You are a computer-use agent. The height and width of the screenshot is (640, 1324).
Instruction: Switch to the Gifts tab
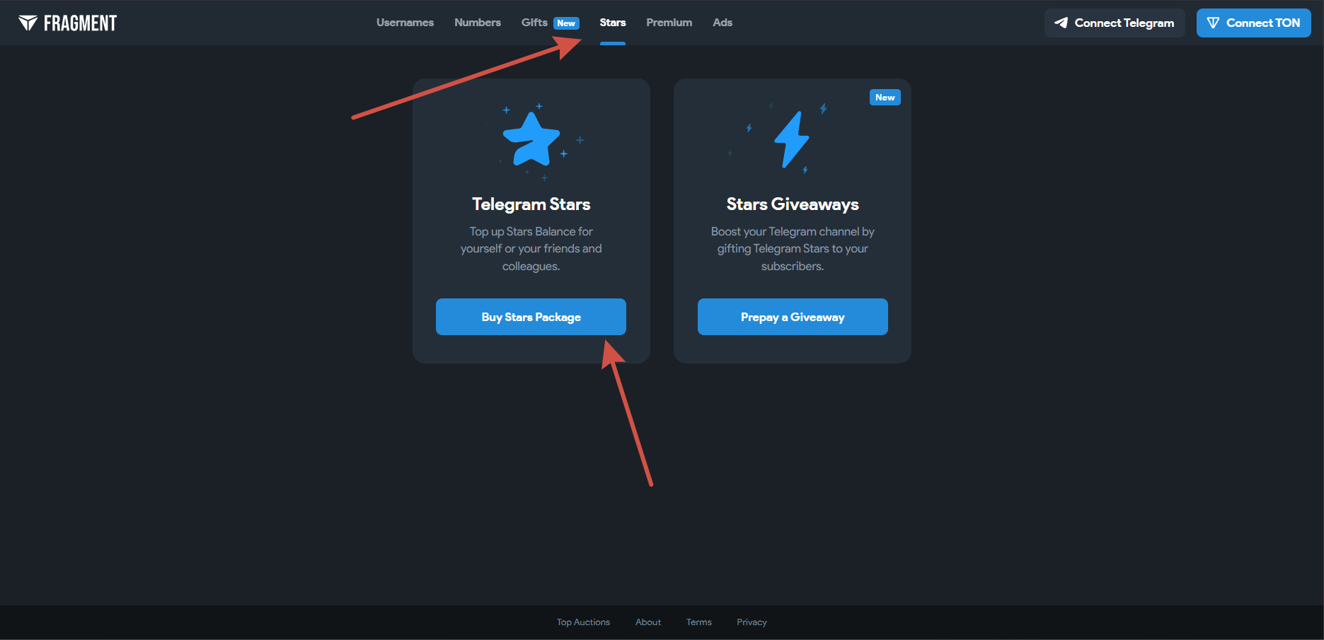[534, 23]
